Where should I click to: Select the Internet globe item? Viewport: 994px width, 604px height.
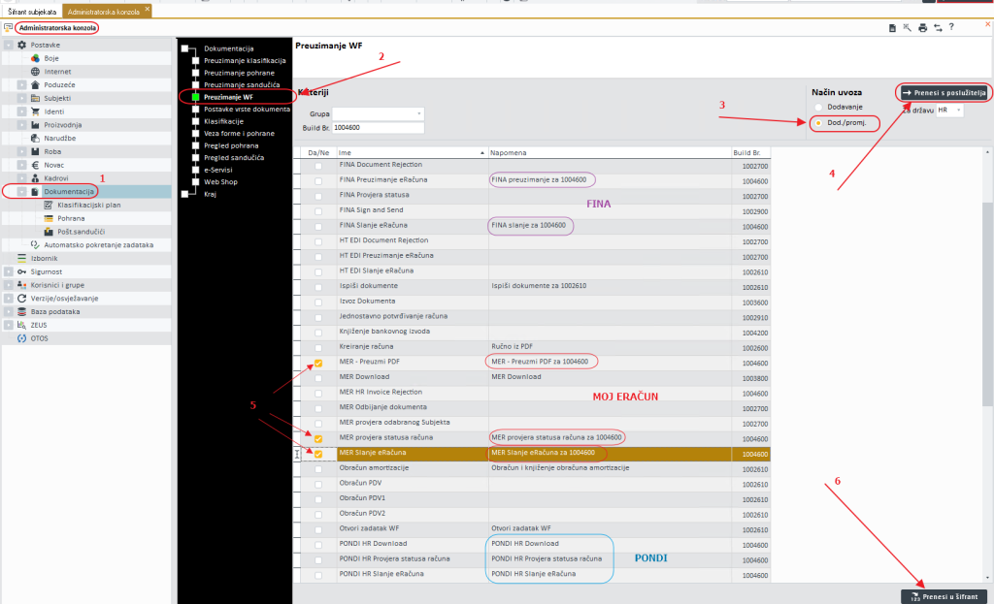56,72
